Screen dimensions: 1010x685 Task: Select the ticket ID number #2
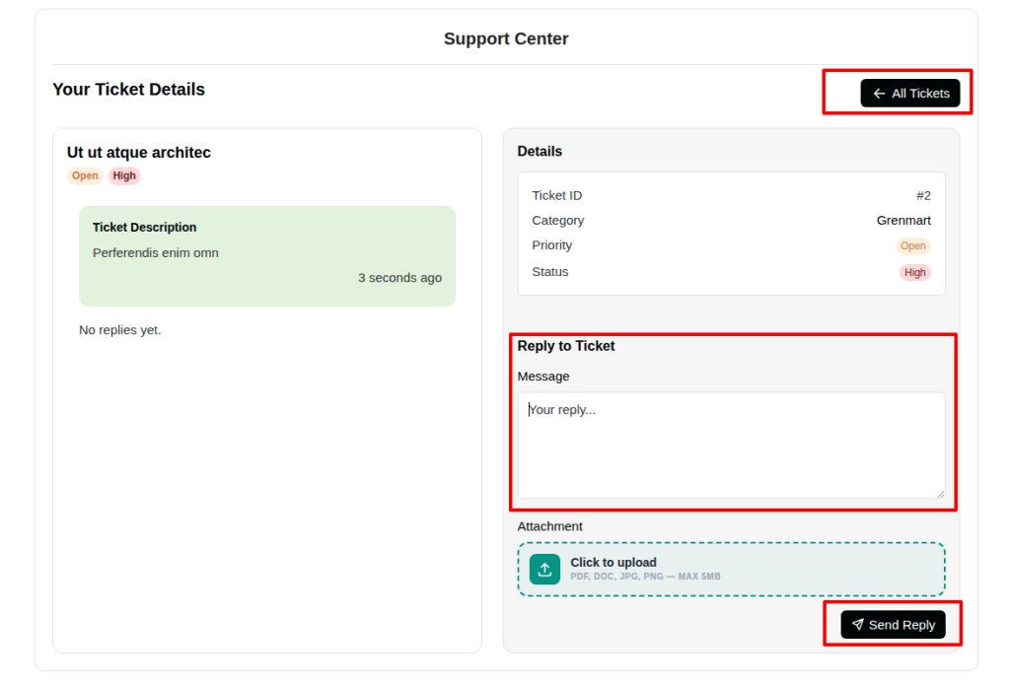[x=923, y=196]
